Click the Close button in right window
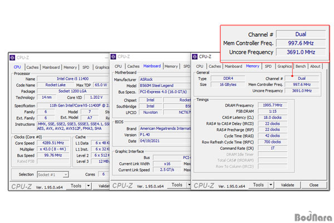 pyautogui.click(x=314, y=185)
